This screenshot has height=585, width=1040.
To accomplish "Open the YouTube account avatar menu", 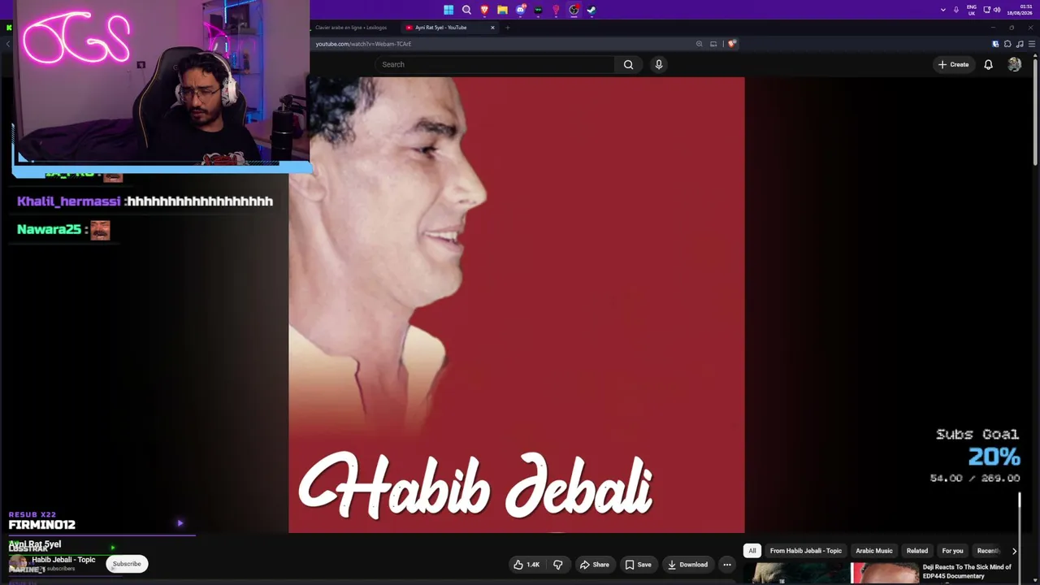I will click(x=1014, y=64).
